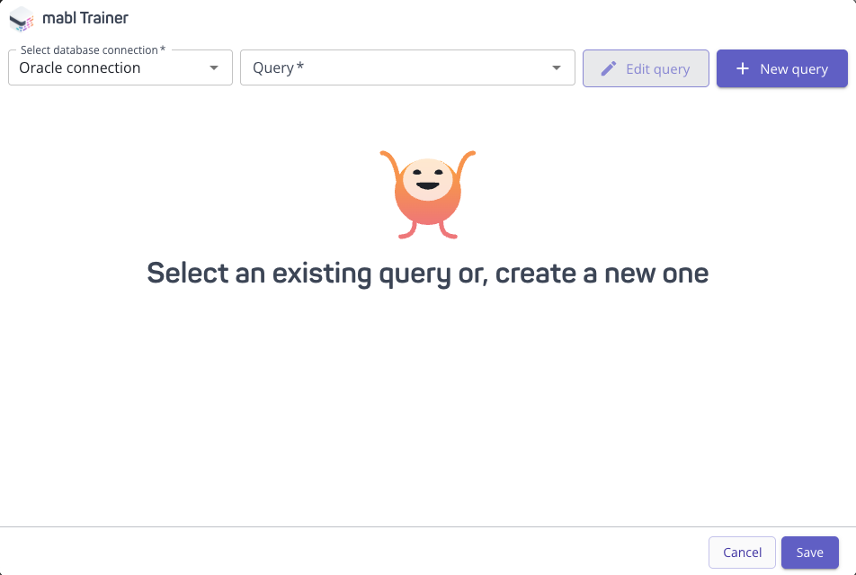Select the 'Oracle connection' value text
This screenshot has height=575, width=856.
pos(80,68)
